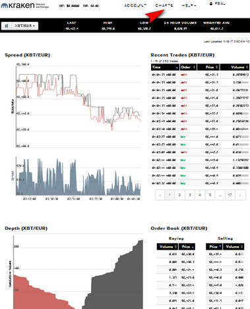Open the Charts menu item

point(164,5)
